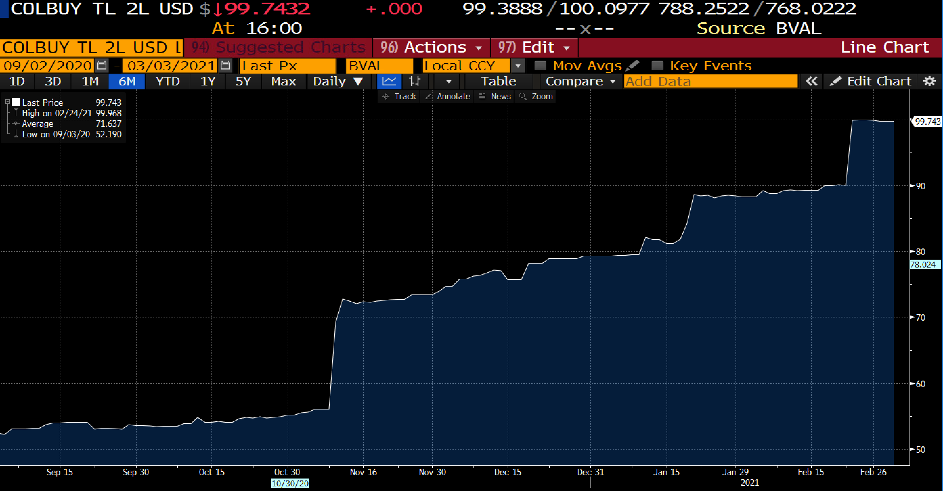943x491 pixels.
Task: Open the Daily periodicity dropdown
Action: (x=338, y=82)
